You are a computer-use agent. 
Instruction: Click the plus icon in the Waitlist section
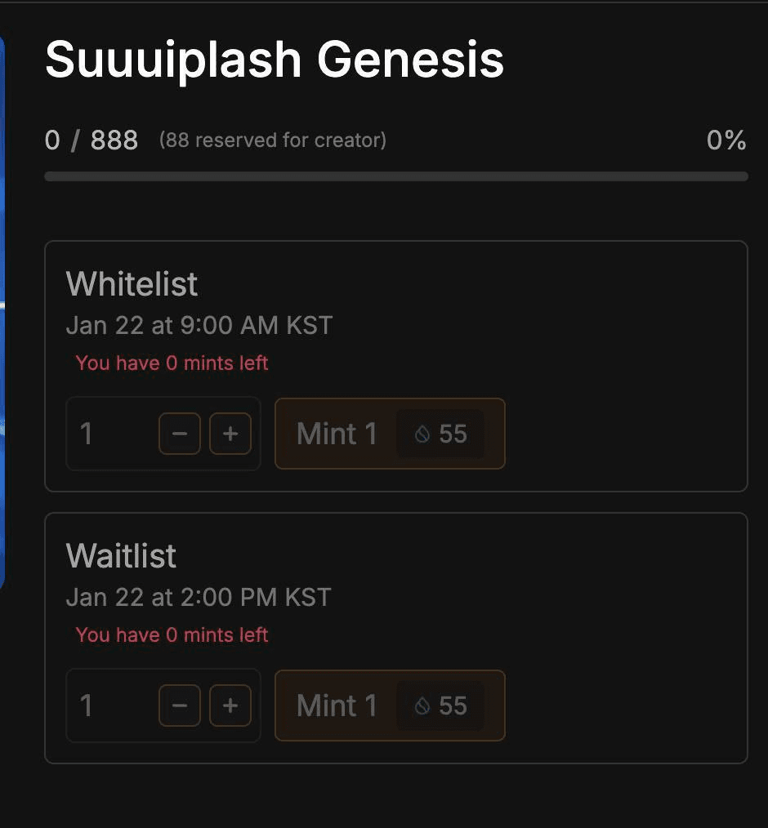pos(230,706)
